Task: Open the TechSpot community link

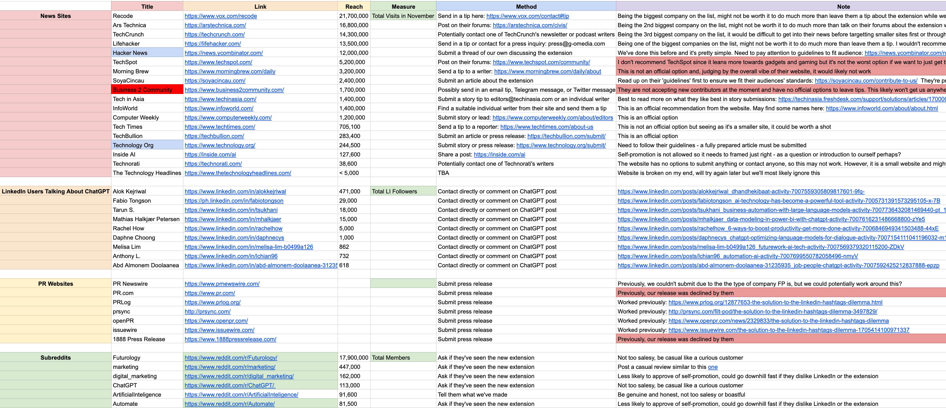Action: [x=541, y=62]
